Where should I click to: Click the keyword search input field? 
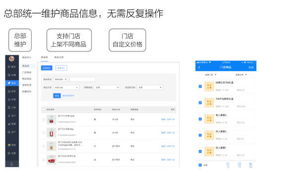[x=83, y=79]
